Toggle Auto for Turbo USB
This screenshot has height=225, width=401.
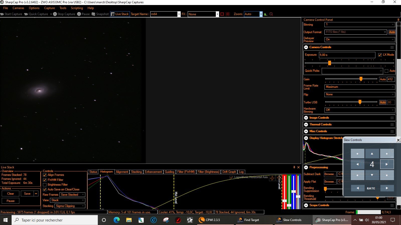pos(383,102)
